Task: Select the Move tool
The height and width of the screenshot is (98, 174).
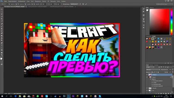Action: (2, 9)
